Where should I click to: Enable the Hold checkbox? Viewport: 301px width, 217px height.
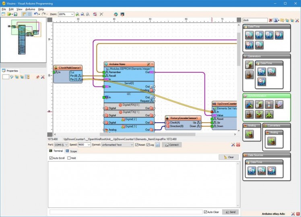point(69,158)
